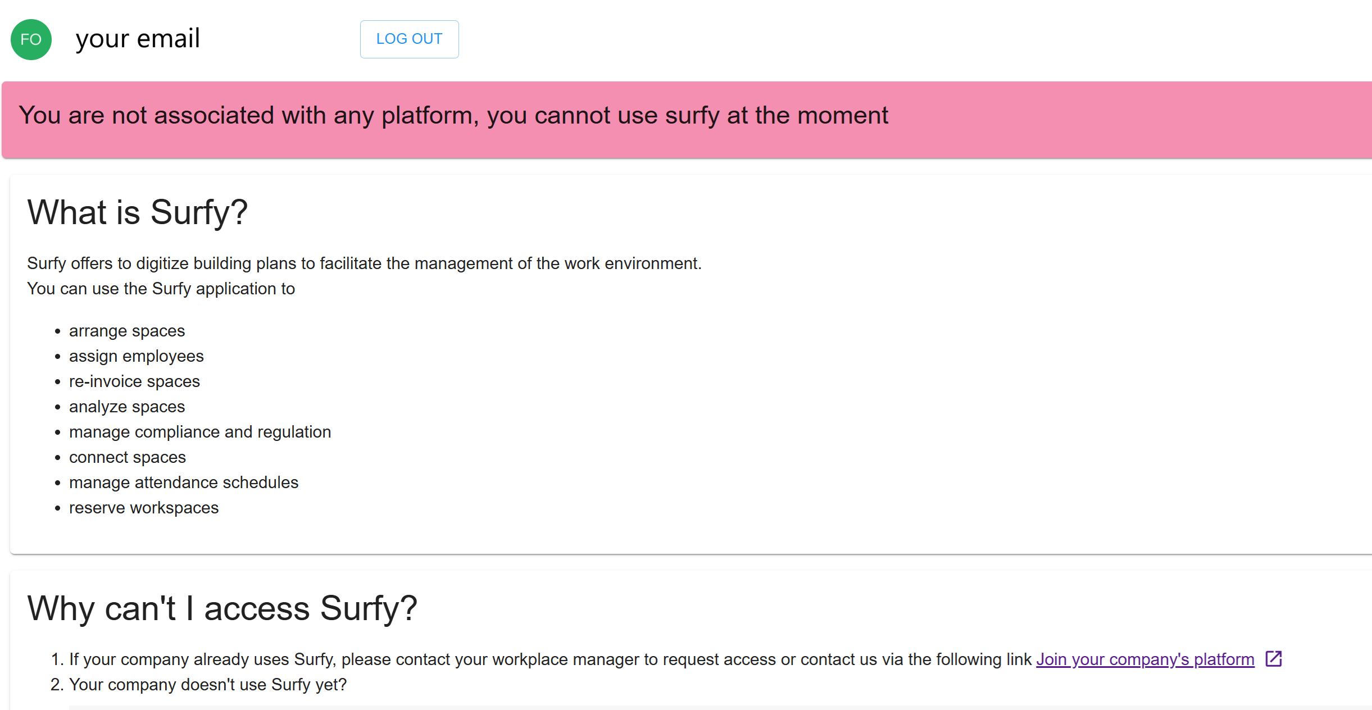Click 'You can use the Surfy application to' text
Viewport: 1372px width, 710px height.
[161, 289]
